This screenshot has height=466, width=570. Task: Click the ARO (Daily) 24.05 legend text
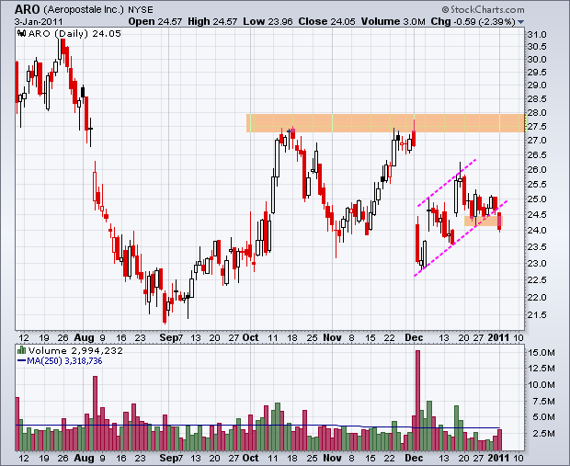tap(74, 33)
